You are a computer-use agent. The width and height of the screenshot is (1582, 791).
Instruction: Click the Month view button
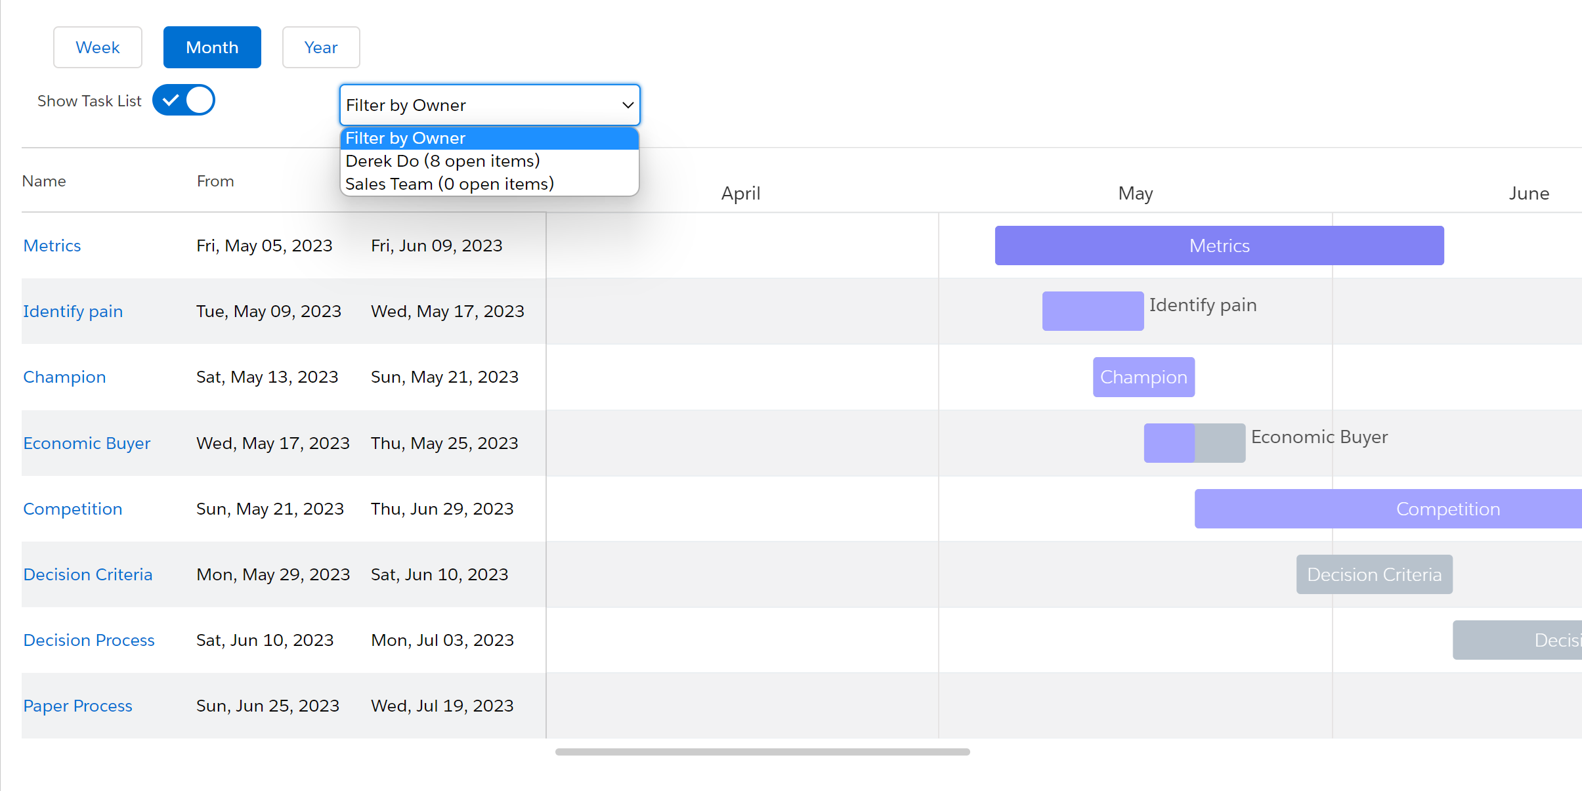pyautogui.click(x=212, y=47)
